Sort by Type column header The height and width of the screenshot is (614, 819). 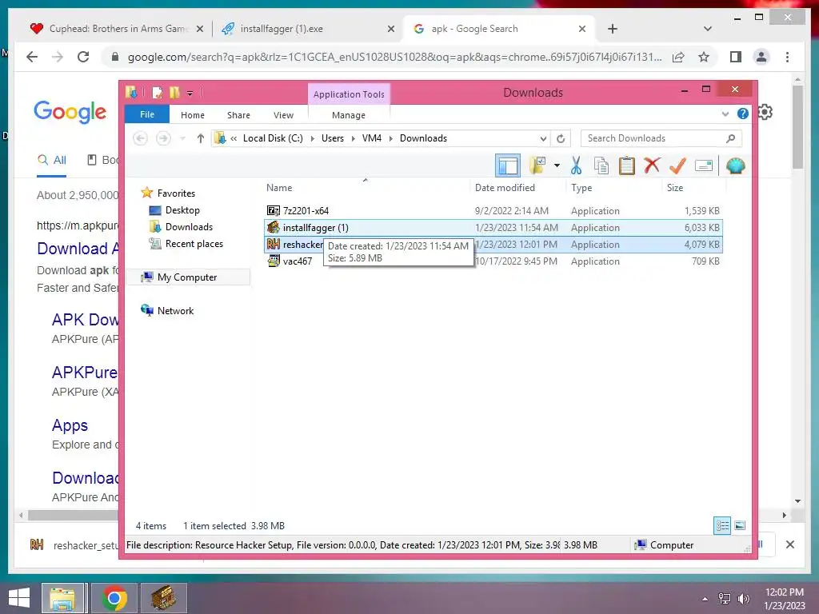(581, 187)
